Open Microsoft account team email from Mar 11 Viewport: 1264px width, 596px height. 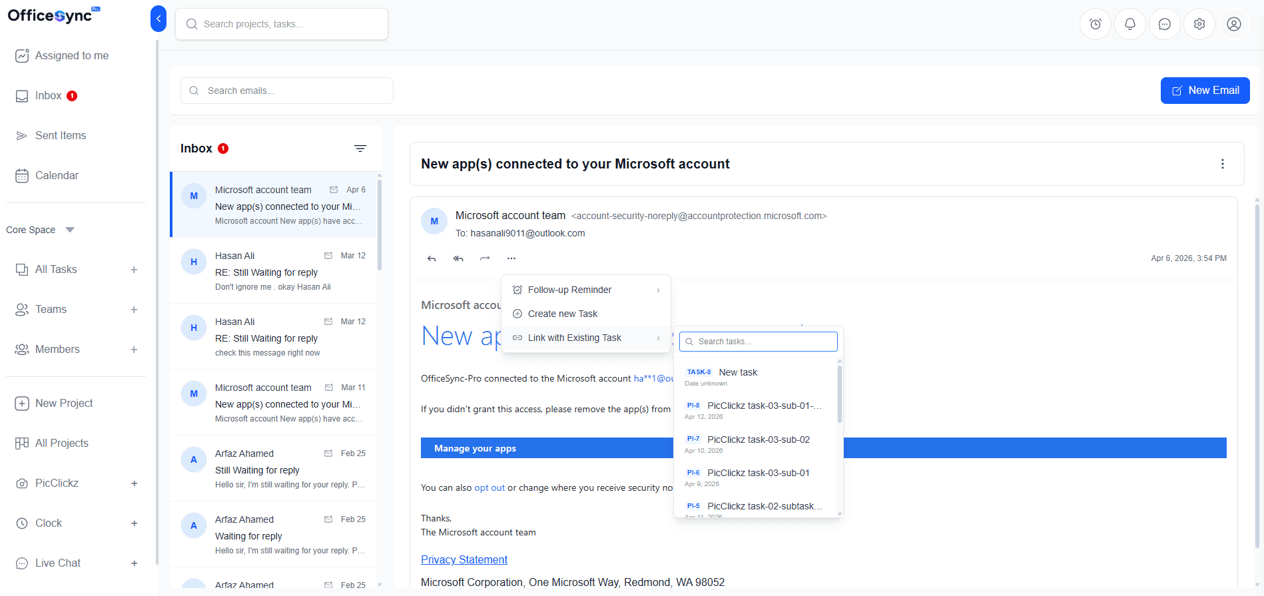click(x=274, y=403)
